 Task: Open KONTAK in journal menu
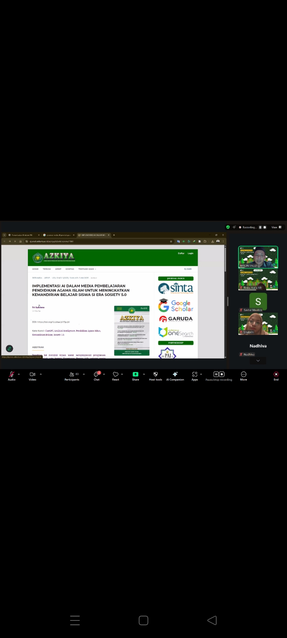70,269
